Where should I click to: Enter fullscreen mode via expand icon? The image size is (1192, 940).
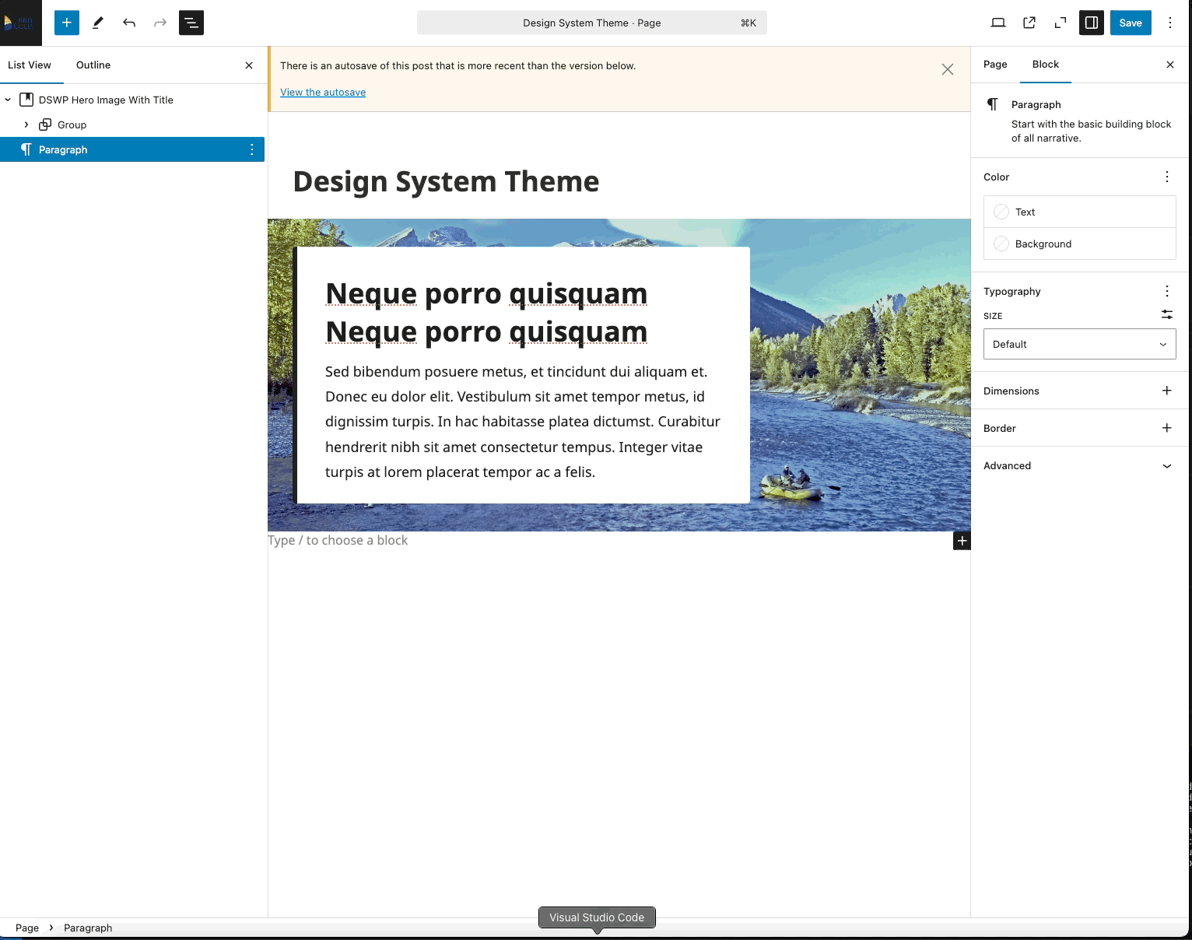[1061, 23]
